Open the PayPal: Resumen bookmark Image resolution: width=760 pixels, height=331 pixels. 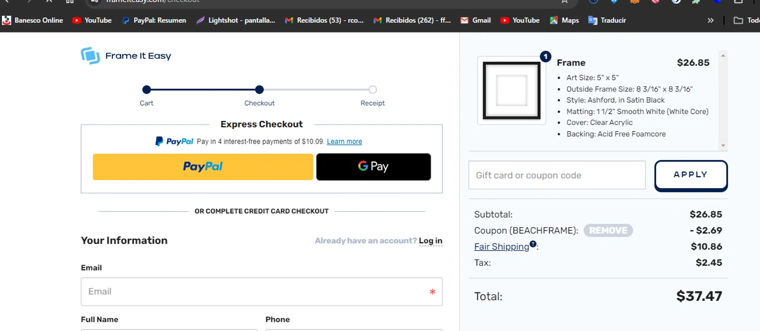click(x=154, y=20)
